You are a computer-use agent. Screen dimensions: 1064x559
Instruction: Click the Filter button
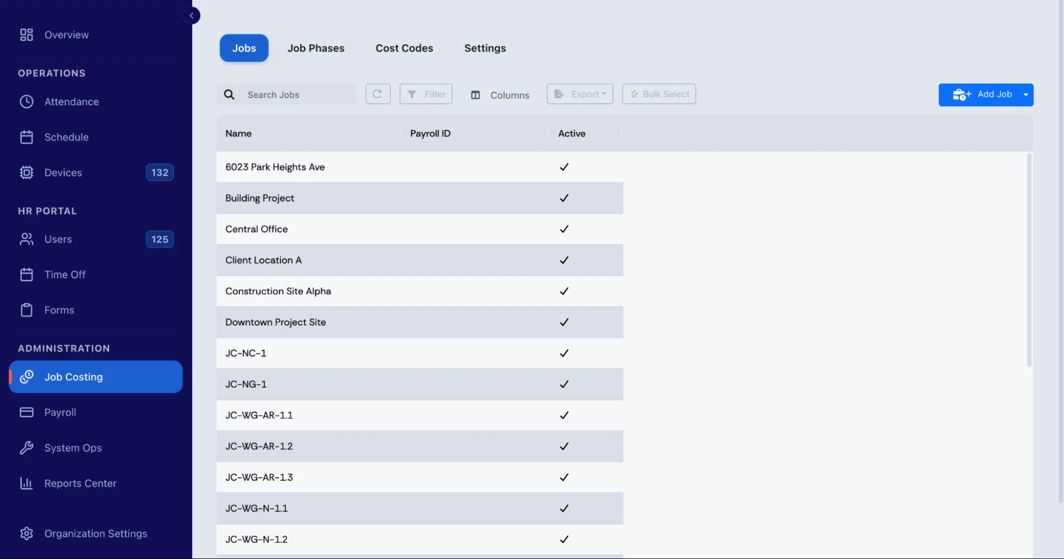click(x=426, y=94)
